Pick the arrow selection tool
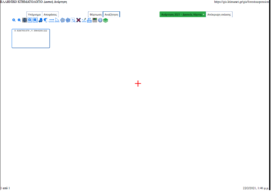 point(73,20)
